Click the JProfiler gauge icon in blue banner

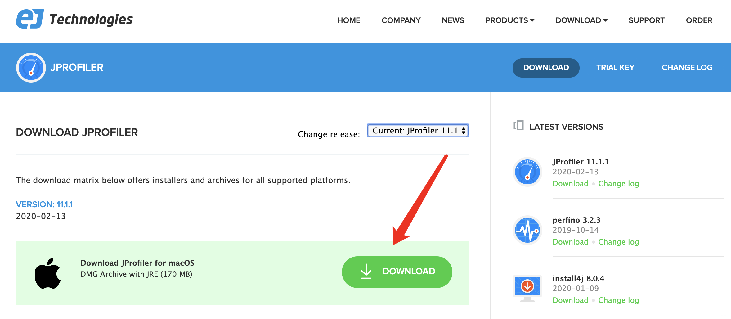(31, 68)
